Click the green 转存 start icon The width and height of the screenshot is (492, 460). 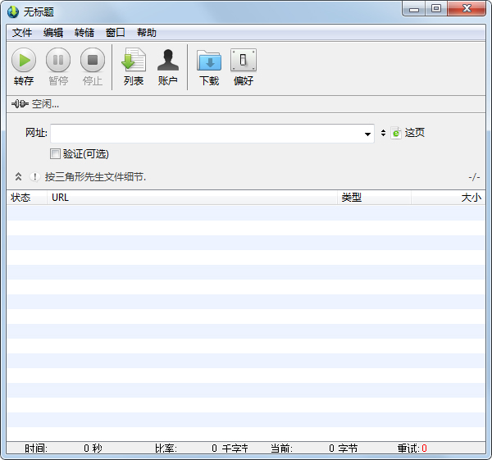[24, 60]
